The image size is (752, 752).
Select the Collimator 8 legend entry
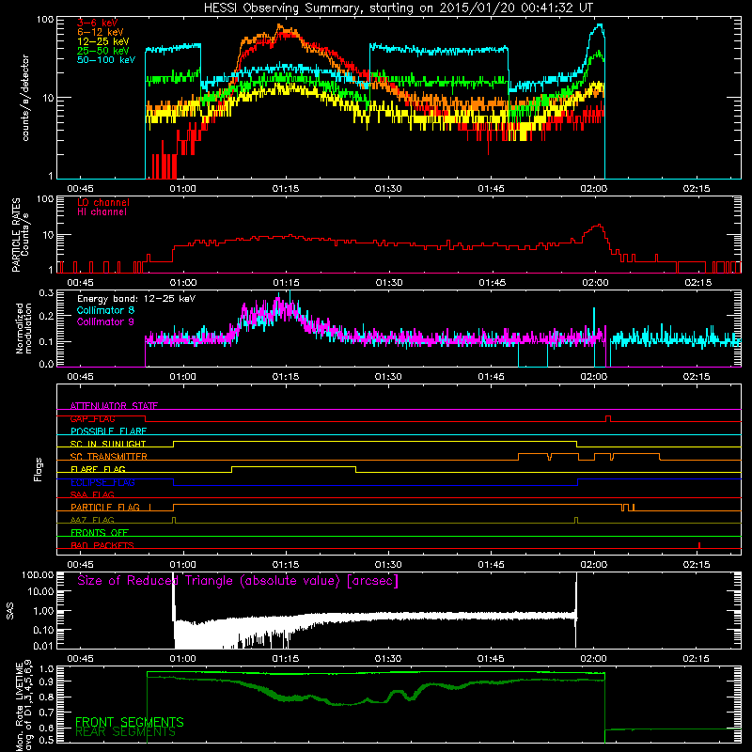[x=105, y=310]
